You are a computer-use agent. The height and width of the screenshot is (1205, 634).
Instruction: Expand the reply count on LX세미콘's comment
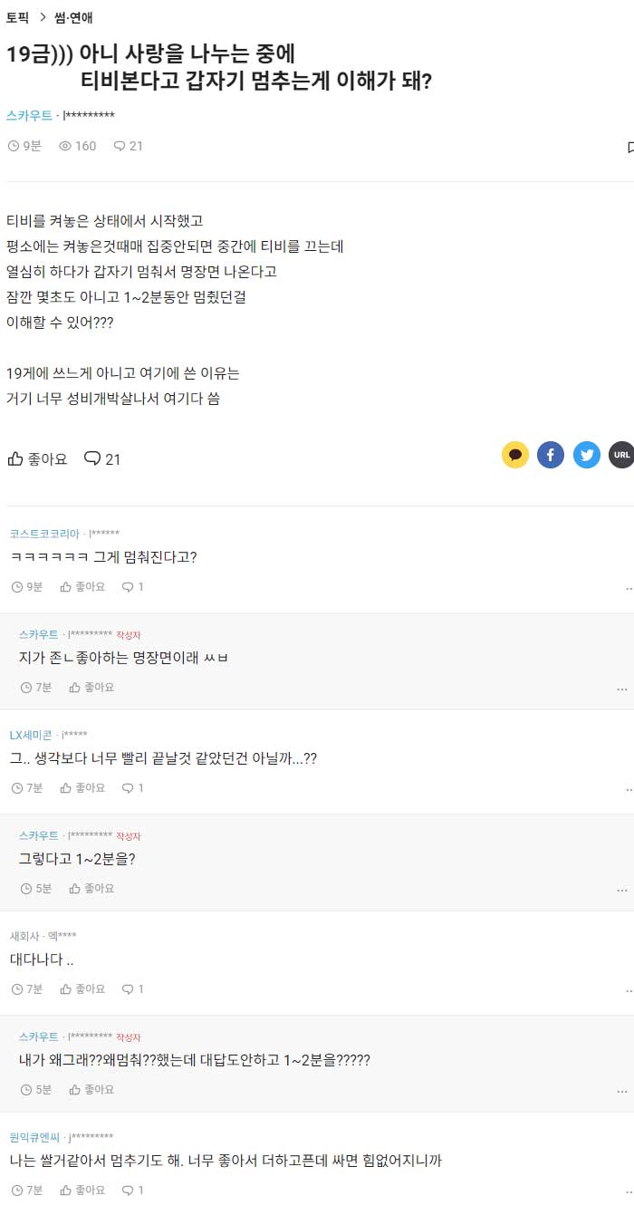coord(132,788)
